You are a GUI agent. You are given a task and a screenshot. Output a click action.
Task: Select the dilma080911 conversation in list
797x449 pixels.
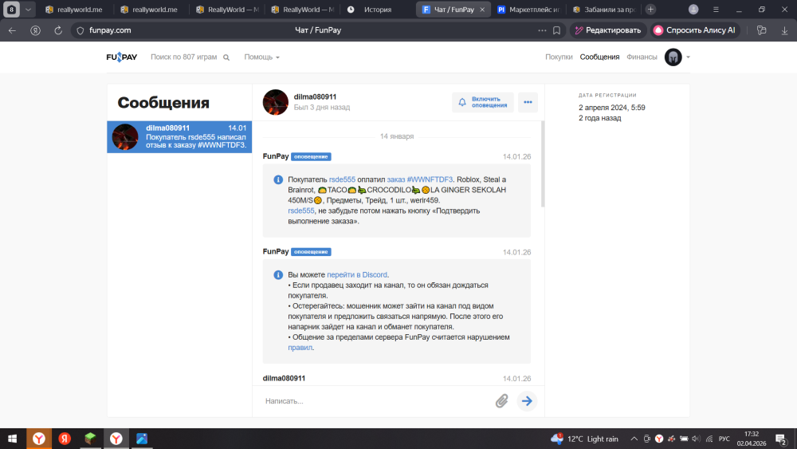[x=179, y=137]
